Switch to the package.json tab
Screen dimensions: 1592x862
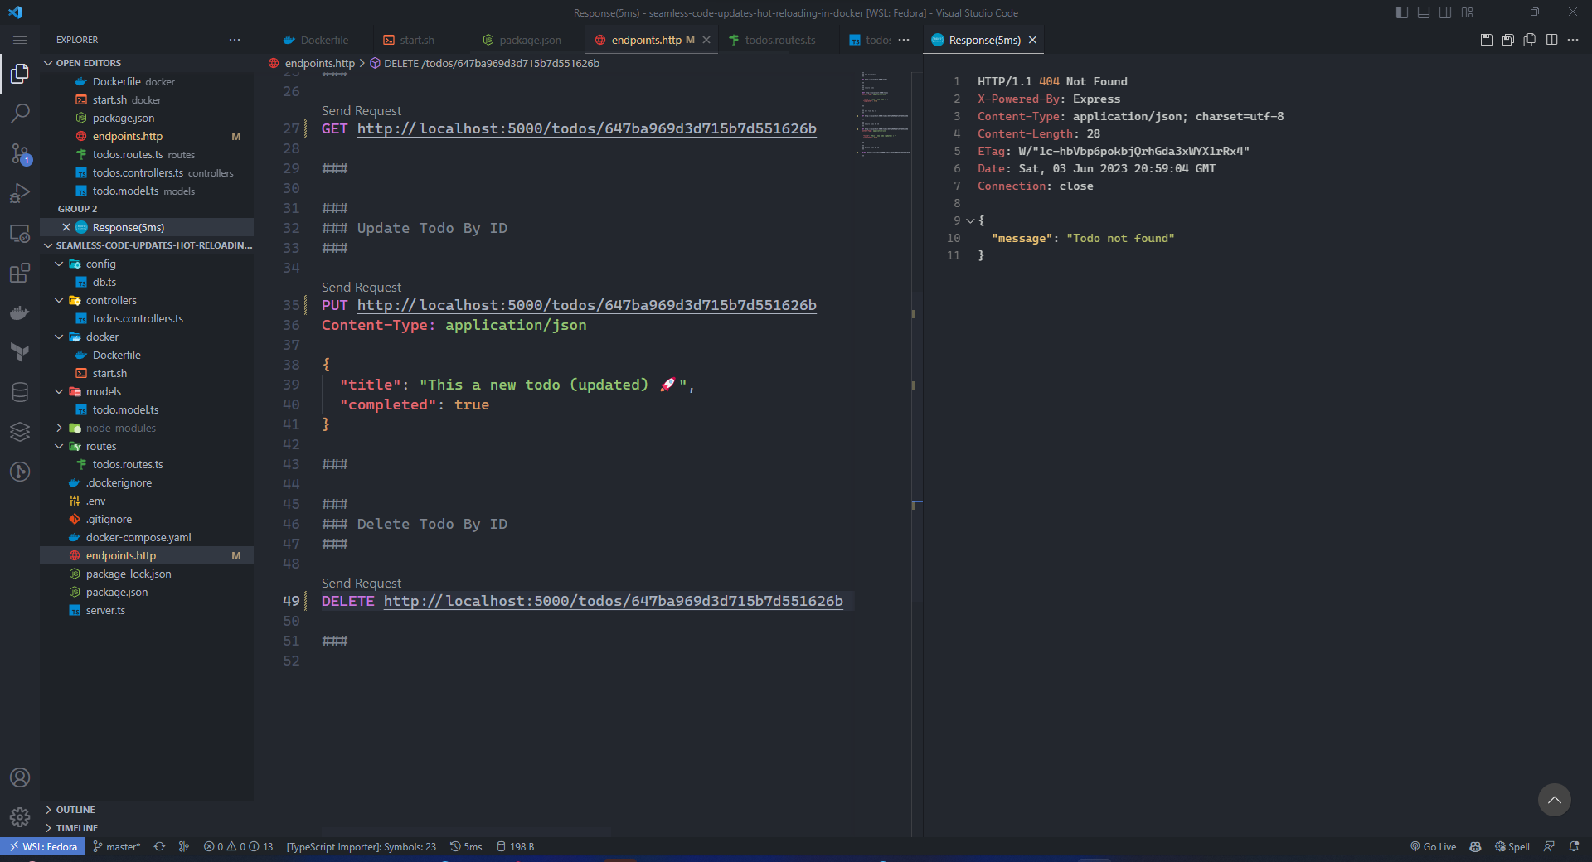click(529, 40)
